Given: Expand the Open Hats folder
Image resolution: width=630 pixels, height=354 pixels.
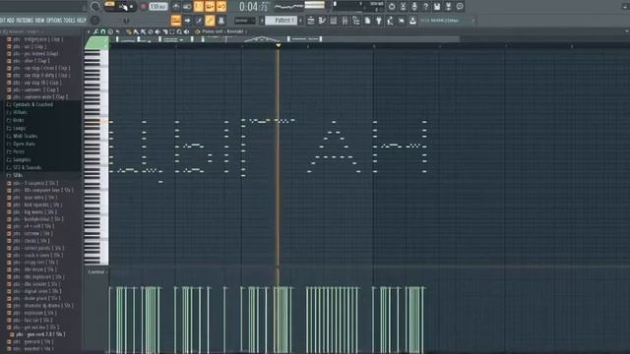Looking at the screenshot, I should [x=21, y=144].
